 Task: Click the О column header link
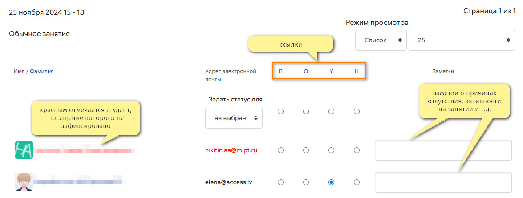[x=306, y=71]
